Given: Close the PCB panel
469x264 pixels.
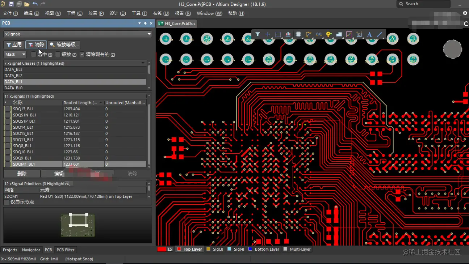Looking at the screenshot, I should (151, 23).
